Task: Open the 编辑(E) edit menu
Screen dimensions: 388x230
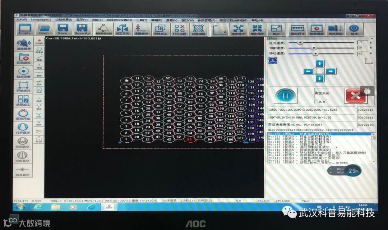Action: (x=156, y=20)
